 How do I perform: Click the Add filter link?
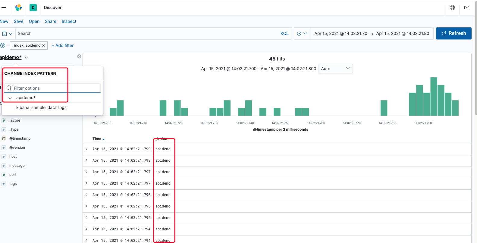(x=63, y=45)
